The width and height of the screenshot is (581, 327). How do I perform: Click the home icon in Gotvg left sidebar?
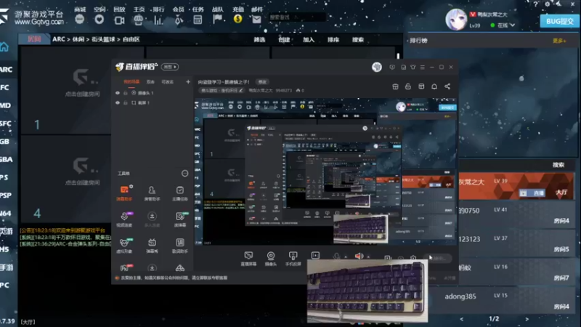(x=4, y=47)
